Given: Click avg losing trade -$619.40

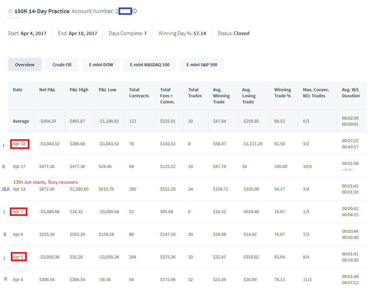Looking at the screenshot, I should [250, 212].
